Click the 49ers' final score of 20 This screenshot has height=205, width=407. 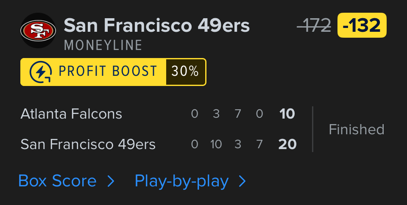click(287, 145)
